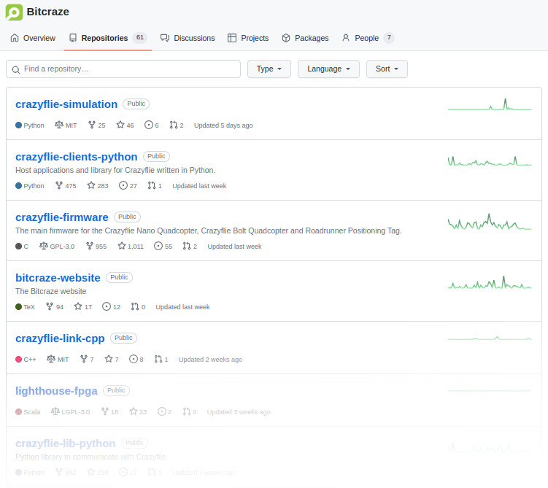The image size is (548, 488).
Task: Click issues icon with 27 on crazyflie-clients-python
Action: [x=123, y=185]
